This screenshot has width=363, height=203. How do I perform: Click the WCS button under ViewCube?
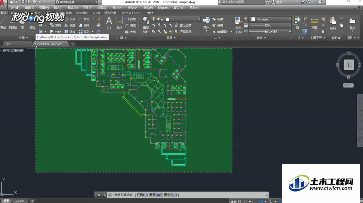348,85
